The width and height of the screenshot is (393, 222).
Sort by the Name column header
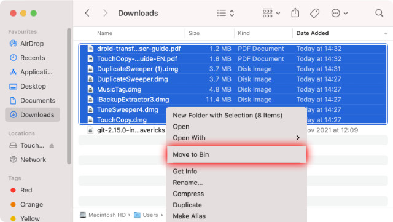coord(104,33)
